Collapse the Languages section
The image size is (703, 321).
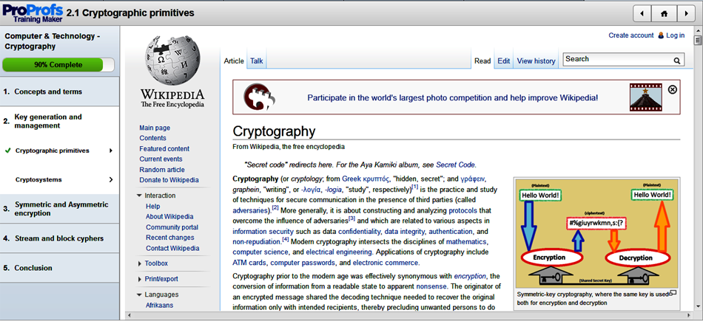[140, 294]
